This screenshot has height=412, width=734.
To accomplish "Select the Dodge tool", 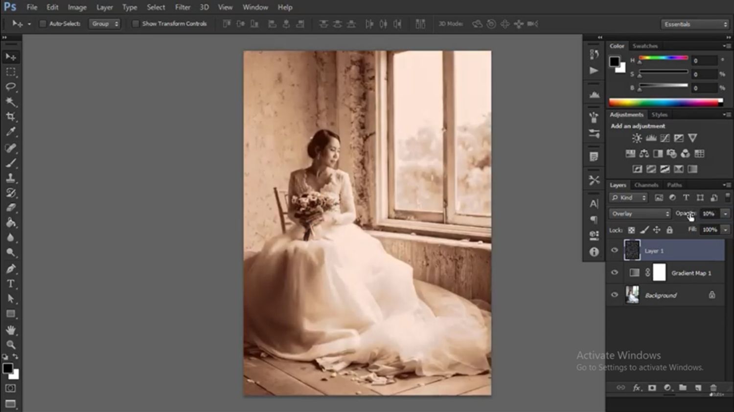I will point(11,253).
